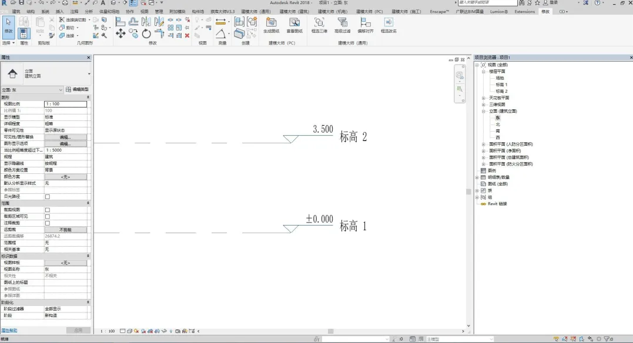Image resolution: width=633 pixels, height=343 pixels.
Task: Expand the 天花板平面 node in Project Browser
Action: coord(483,98)
